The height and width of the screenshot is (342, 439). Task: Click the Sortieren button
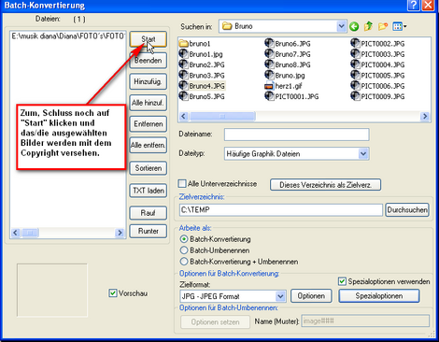click(149, 168)
